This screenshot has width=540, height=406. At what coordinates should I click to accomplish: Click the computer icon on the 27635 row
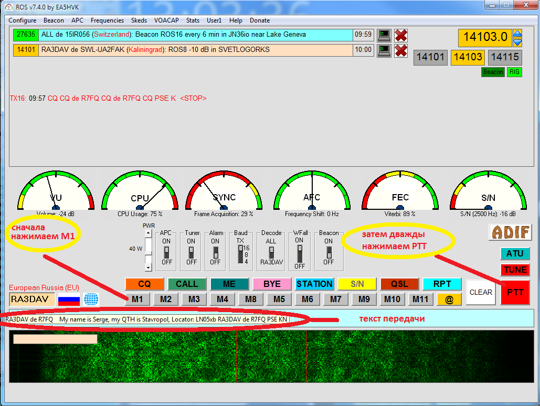pyautogui.click(x=384, y=35)
